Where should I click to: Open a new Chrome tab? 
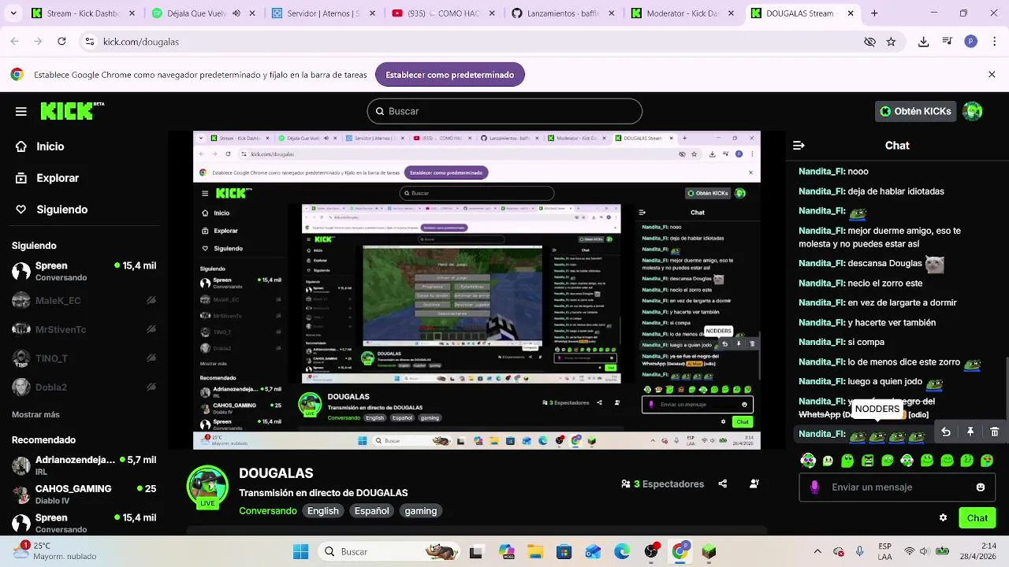pos(874,13)
